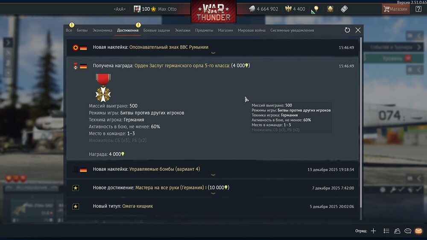Viewport: 427px width, 240px height.
Task: Open the Магазин store button
Action: [x=396, y=9]
